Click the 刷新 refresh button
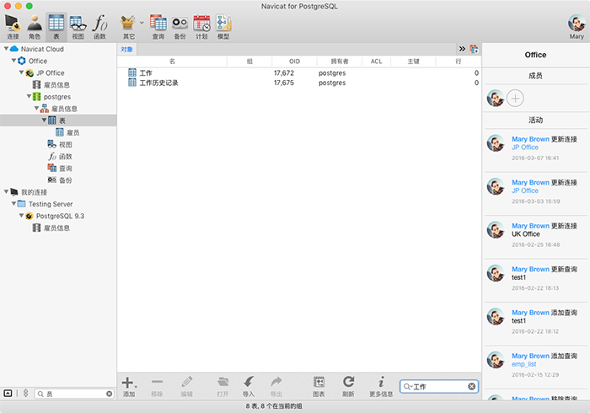 [348, 387]
